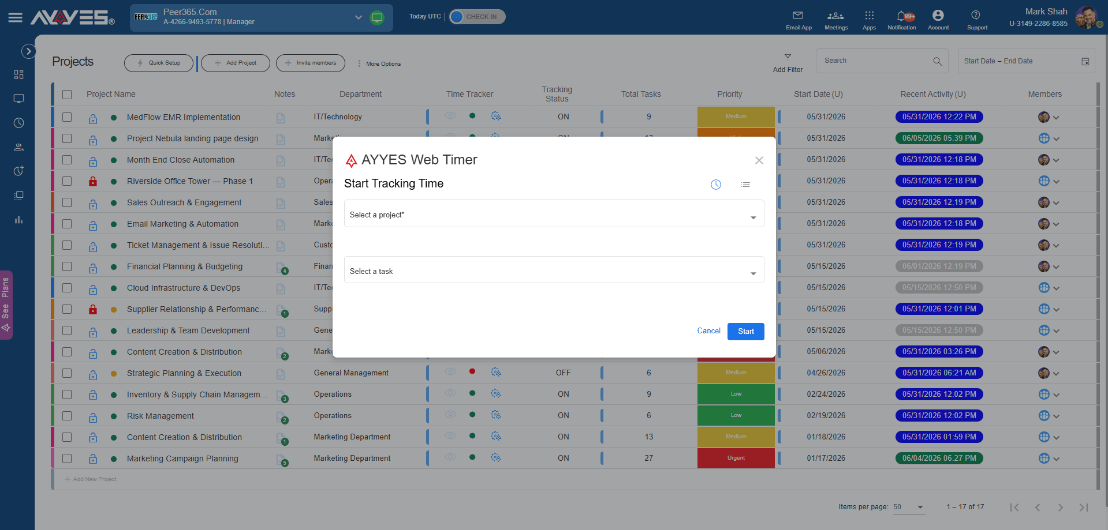Image resolution: width=1108 pixels, height=530 pixels.
Task: Sort by Total Tasks column header
Action: (641, 94)
